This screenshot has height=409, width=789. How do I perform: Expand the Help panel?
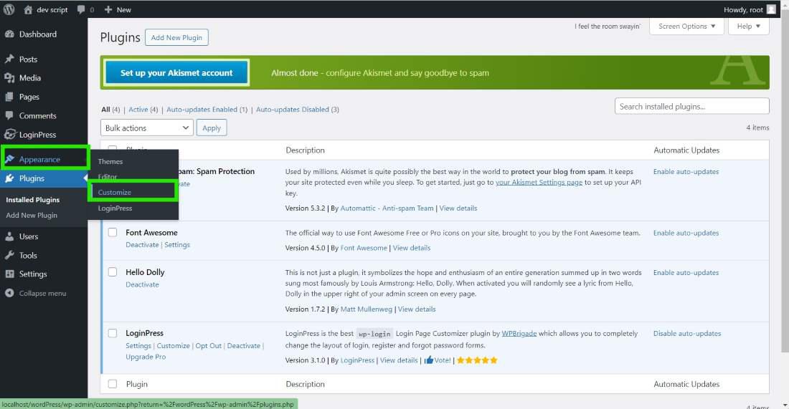pos(749,26)
